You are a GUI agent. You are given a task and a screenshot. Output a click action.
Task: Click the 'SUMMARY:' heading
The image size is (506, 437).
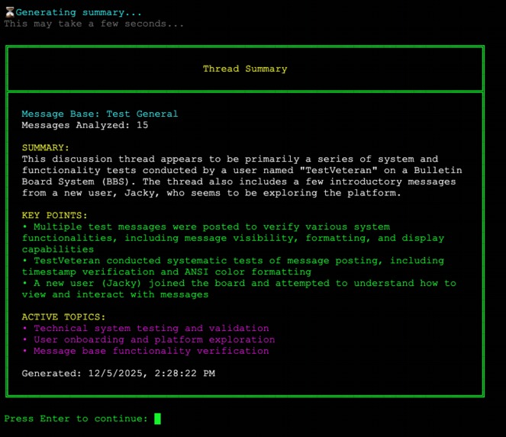(46, 148)
